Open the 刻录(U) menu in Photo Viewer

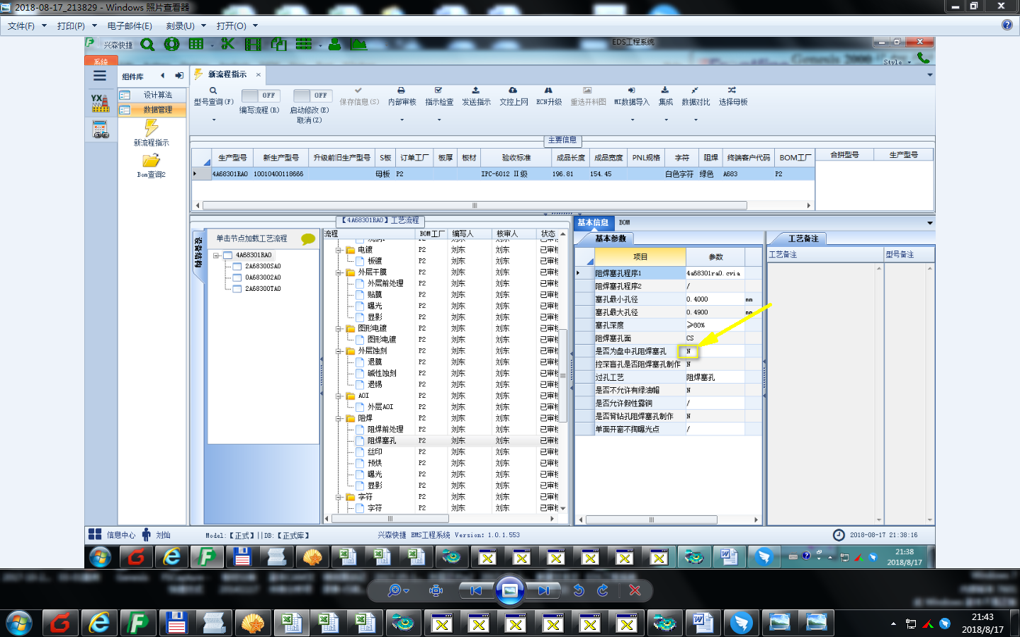[x=186, y=25]
